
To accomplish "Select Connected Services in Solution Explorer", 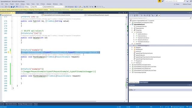I will pyautogui.click(x=141, y=26).
